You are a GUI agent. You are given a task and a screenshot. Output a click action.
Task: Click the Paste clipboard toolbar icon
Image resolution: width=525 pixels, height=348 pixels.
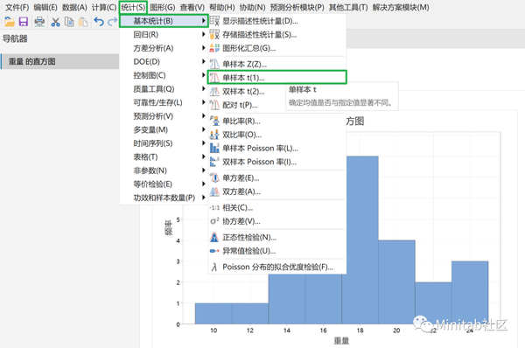(x=83, y=22)
